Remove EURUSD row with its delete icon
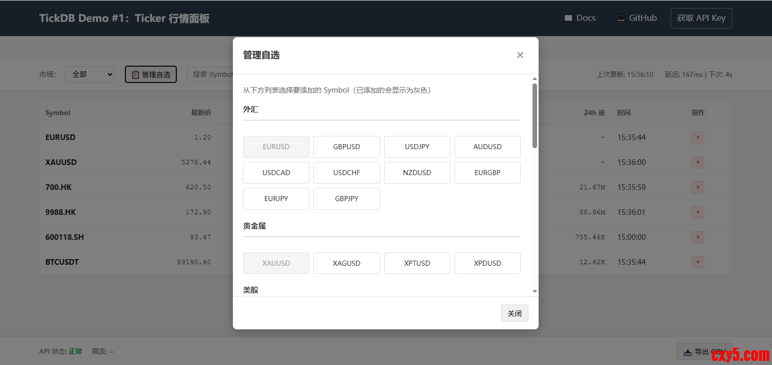 698,137
